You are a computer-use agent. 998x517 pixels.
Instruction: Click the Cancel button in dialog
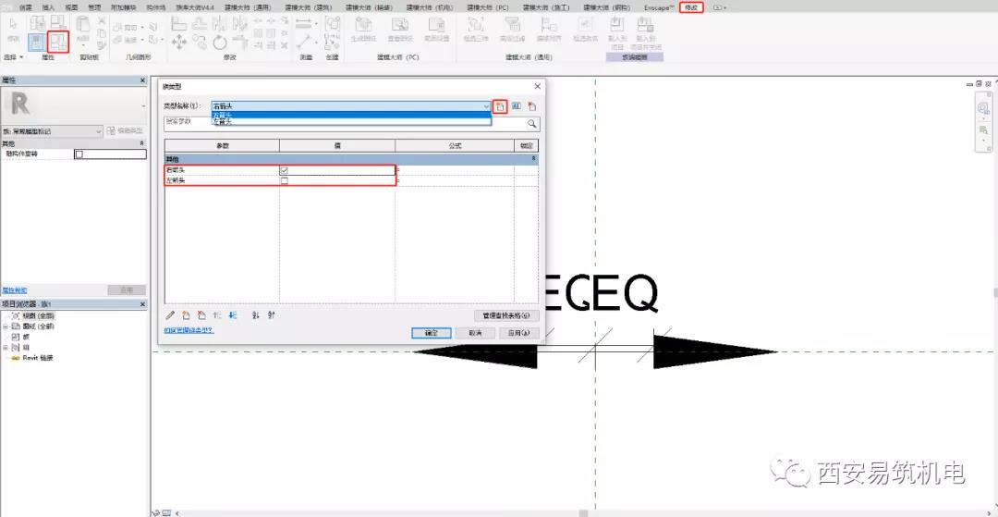click(x=475, y=333)
